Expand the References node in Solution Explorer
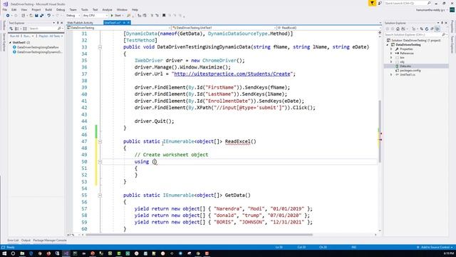This screenshot has width=456, height=257. [x=391, y=54]
